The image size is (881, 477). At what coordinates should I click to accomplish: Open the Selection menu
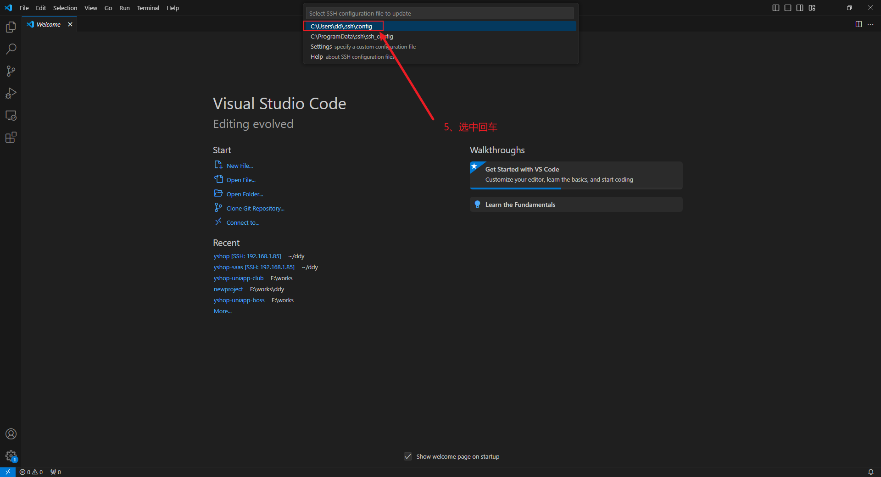tap(65, 8)
